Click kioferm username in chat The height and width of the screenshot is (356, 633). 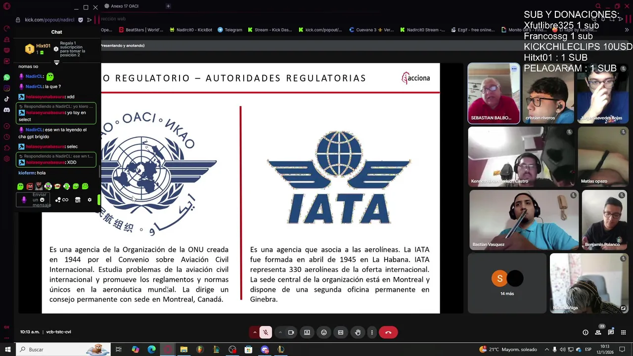coord(27,173)
